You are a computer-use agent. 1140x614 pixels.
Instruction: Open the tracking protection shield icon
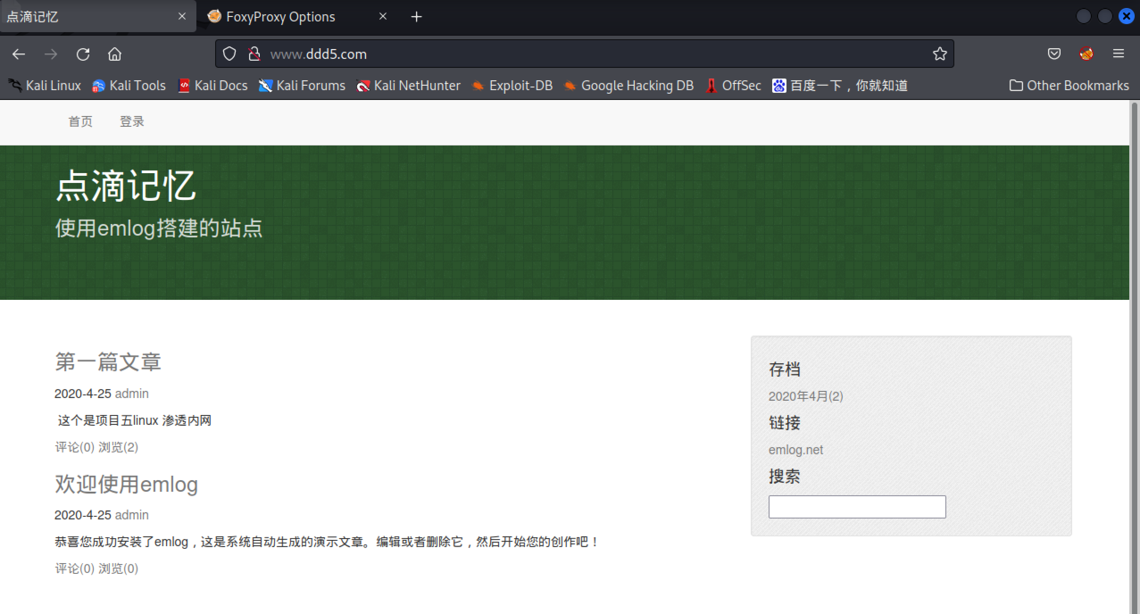229,54
